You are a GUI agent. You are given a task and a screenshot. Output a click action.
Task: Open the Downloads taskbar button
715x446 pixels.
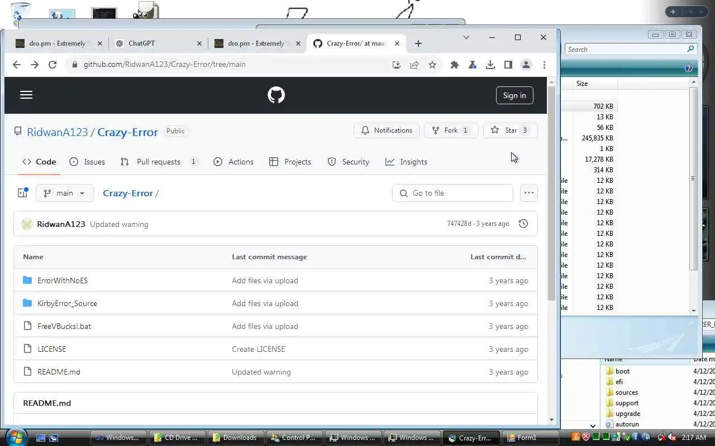click(x=235, y=438)
